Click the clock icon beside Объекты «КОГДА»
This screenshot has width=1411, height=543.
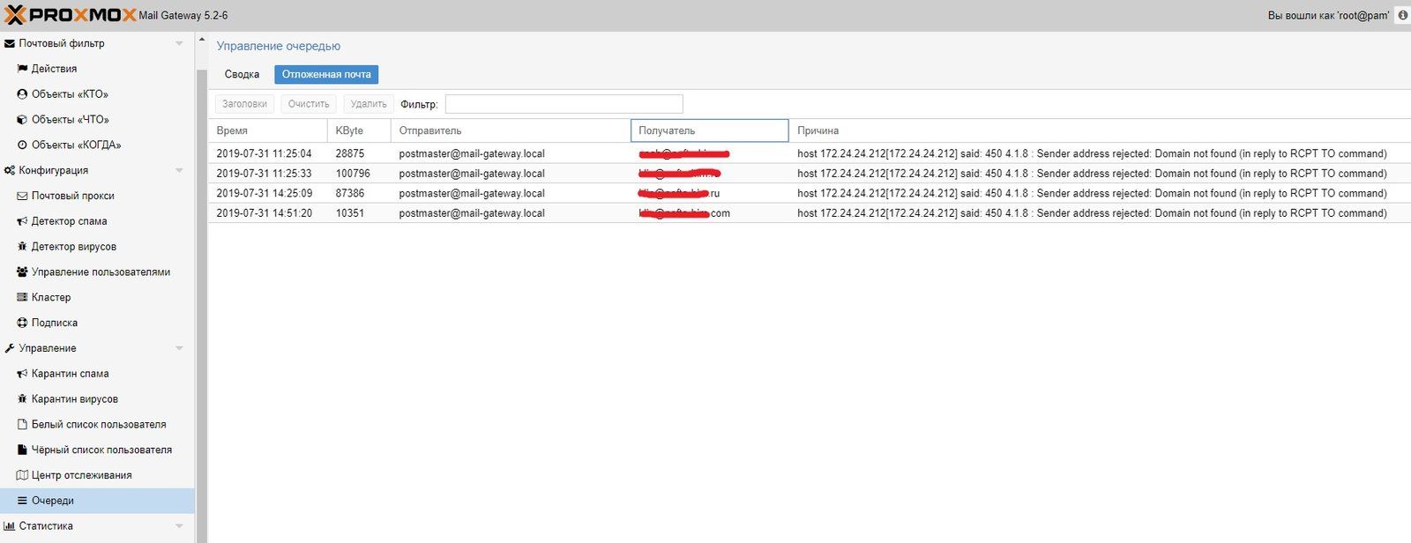(x=23, y=145)
